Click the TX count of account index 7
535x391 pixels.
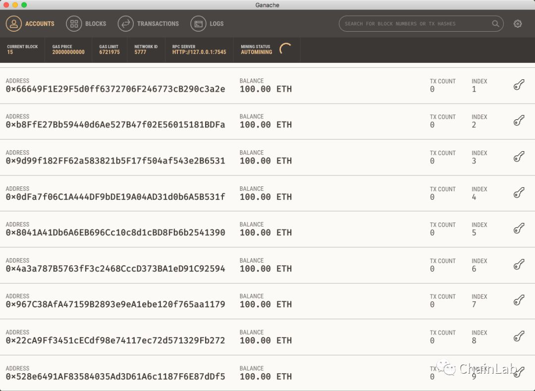point(432,304)
